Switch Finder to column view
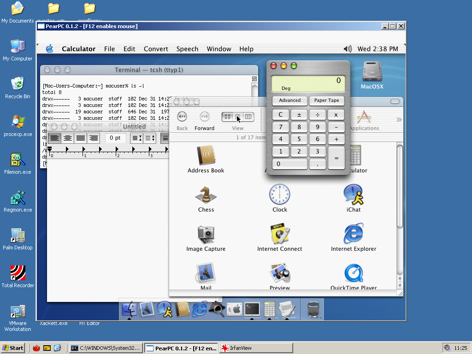 pos(248,117)
